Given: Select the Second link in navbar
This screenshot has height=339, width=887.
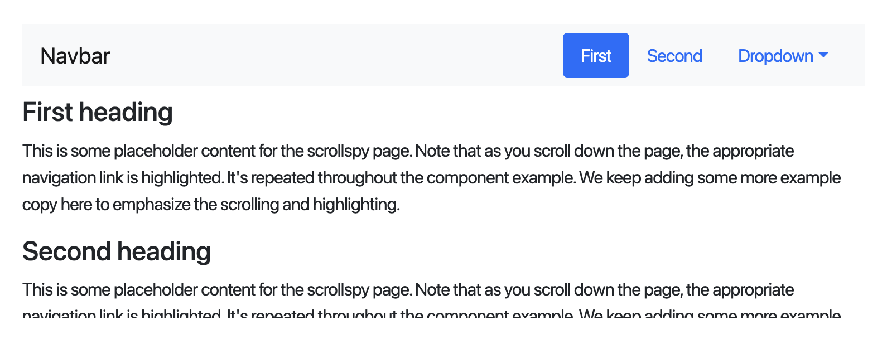Looking at the screenshot, I should 674,55.
